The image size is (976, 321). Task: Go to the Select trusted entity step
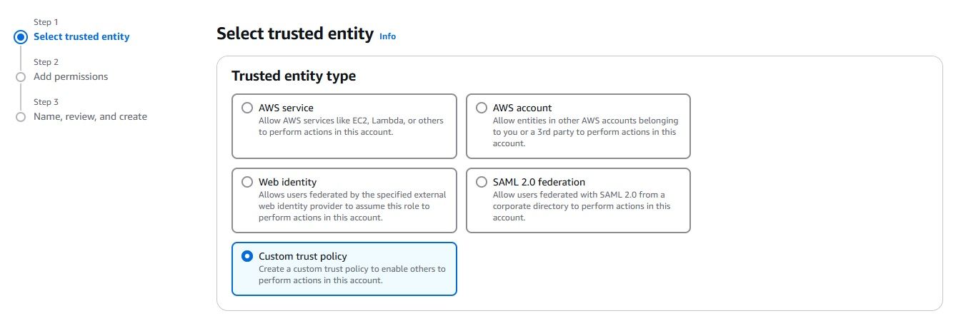pos(81,36)
